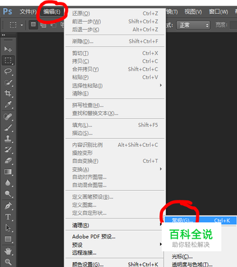Choose 渐隐(D)... menu item
237x267 pixels.
click(115, 41)
